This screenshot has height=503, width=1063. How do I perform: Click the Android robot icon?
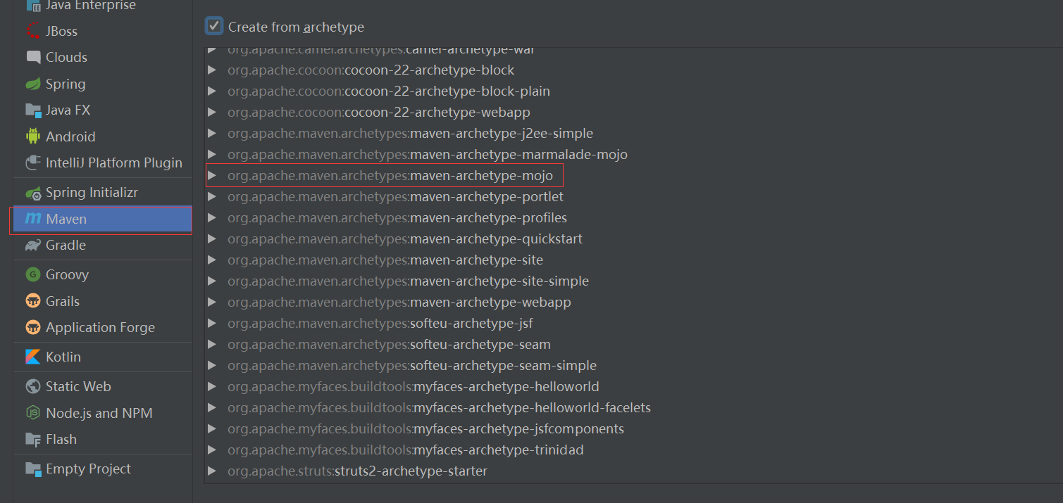(33, 136)
